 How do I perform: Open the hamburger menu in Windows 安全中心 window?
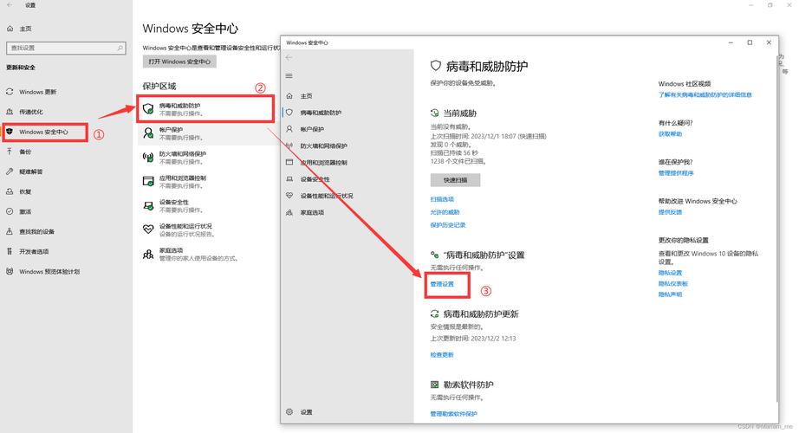click(289, 75)
